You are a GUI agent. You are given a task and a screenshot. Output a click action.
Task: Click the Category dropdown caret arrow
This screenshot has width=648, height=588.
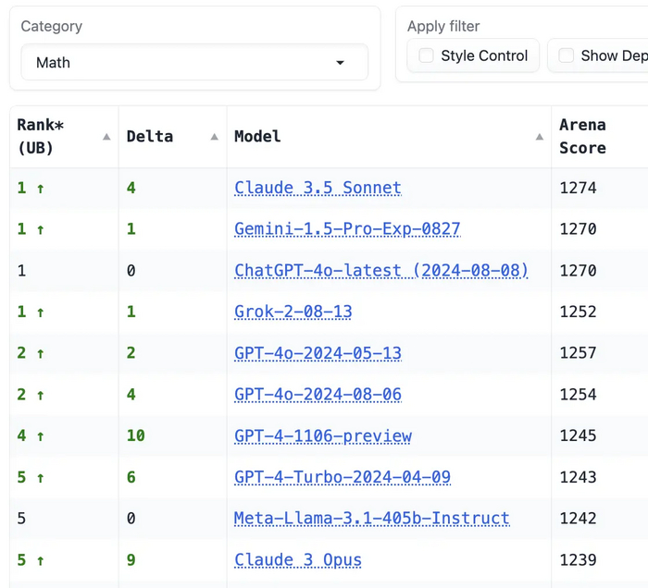340,63
